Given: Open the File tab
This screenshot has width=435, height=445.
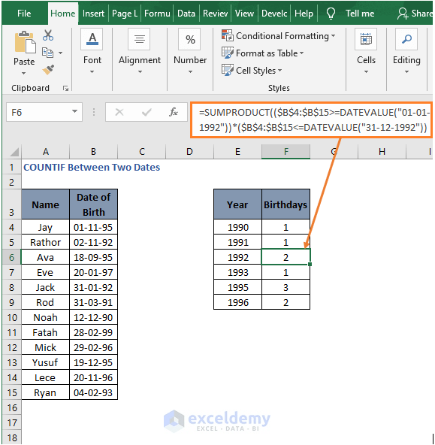Looking at the screenshot, I should point(24,14).
